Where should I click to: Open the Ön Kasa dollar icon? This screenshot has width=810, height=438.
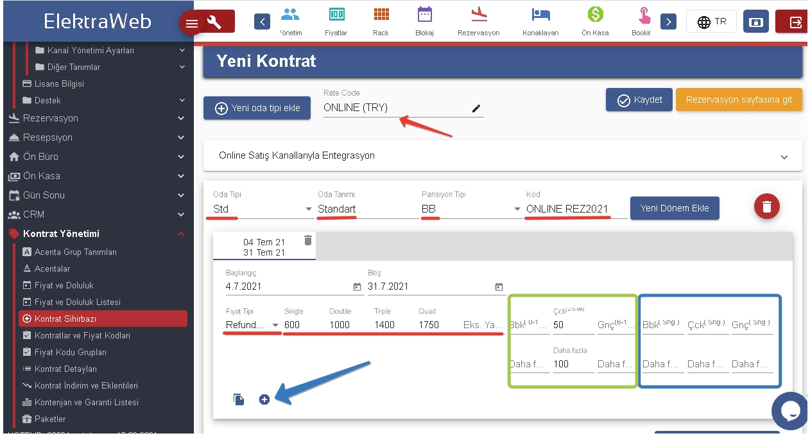[x=595, y=21]
